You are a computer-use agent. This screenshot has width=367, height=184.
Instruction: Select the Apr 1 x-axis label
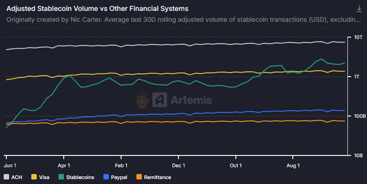click(x=64, y=165)
